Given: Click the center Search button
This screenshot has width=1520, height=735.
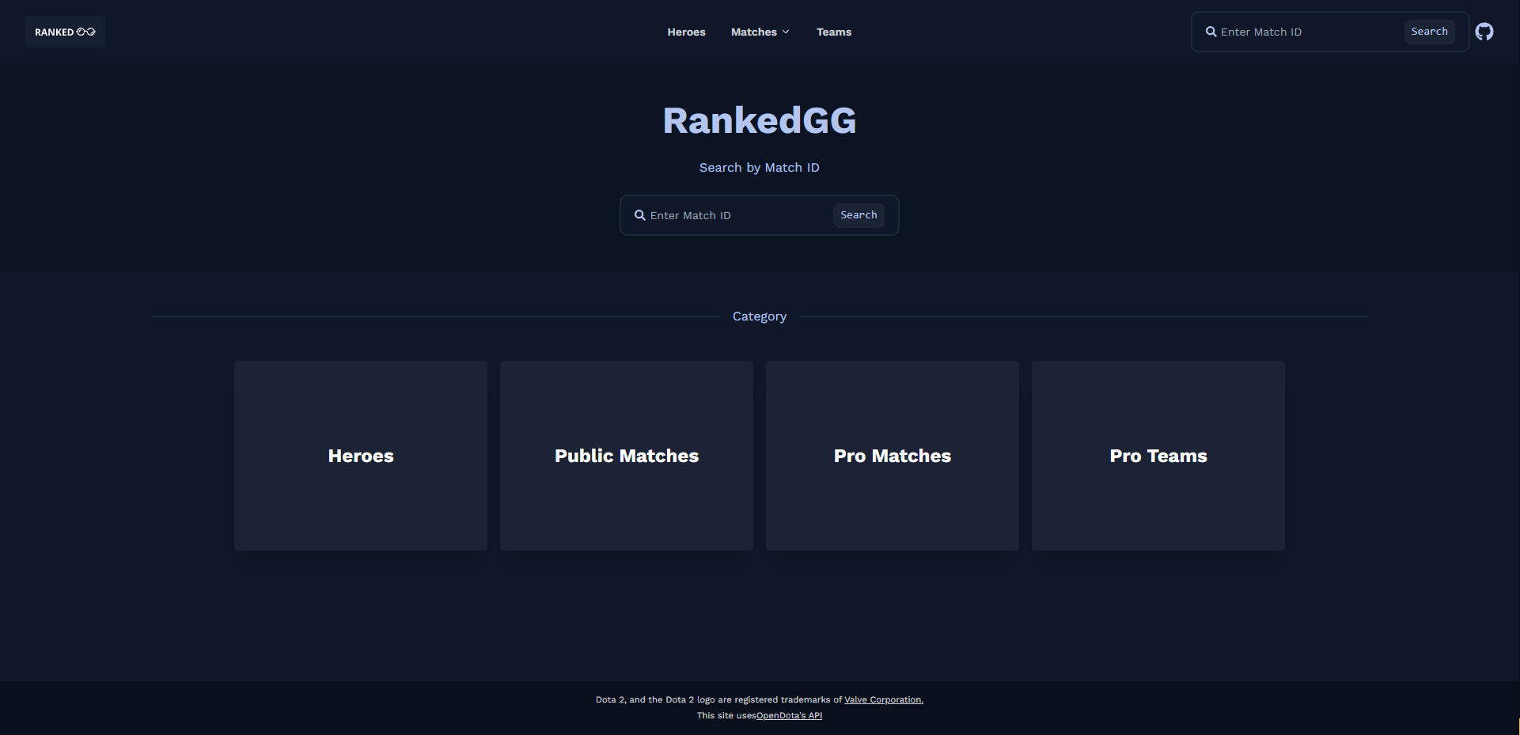Looking at the screenshot, I should click(x=859, y=215).
